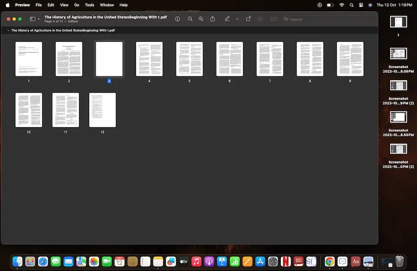This screenshot has height=271, width=417.
Task: Click the document title in title bar
Action: (x=106, y=17)
